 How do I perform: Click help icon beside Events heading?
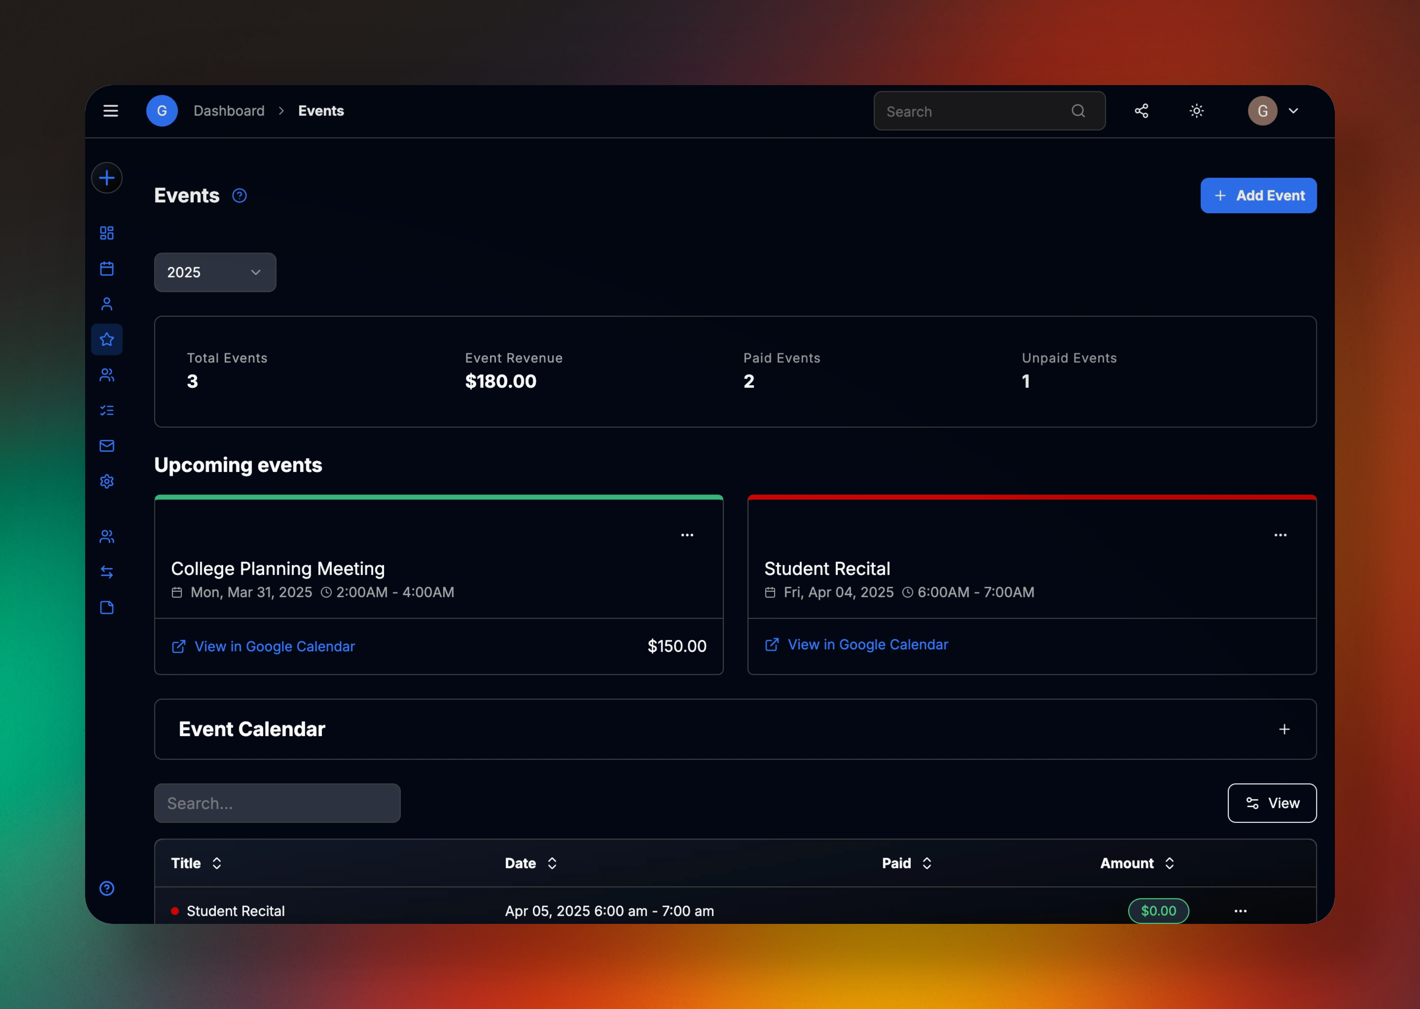(x=239, y=196)
